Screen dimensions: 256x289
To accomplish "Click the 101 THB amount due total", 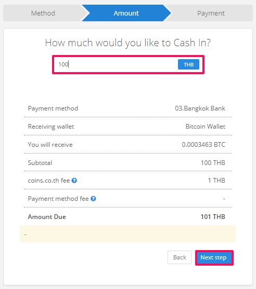I will click(213, 216).
